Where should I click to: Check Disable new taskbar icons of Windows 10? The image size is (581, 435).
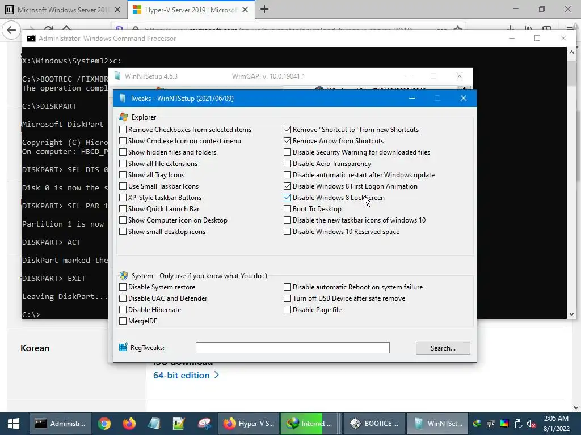click(287, 220)
